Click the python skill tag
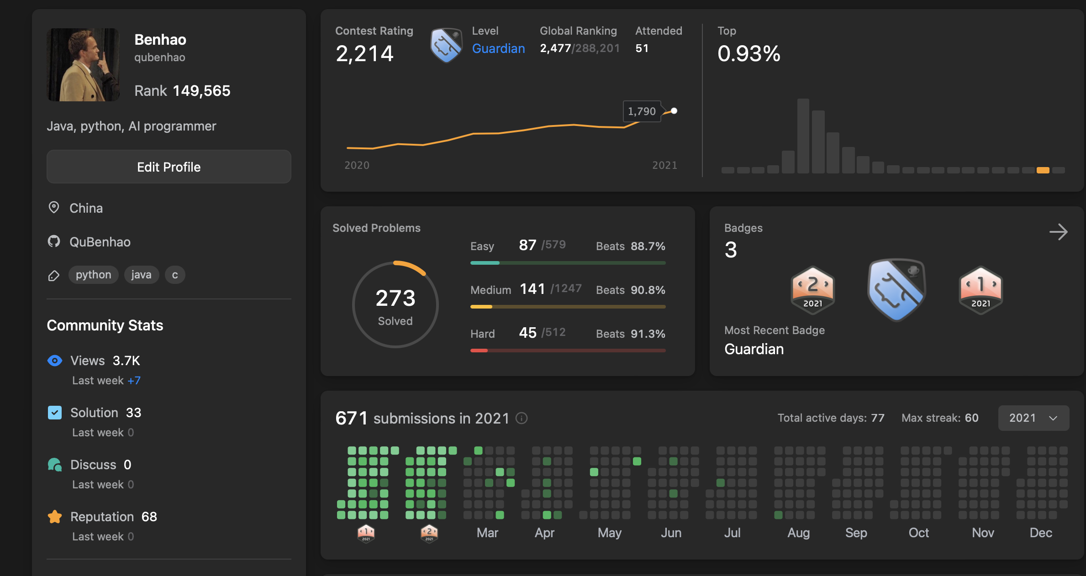This screenshot has height=576, width=1086. pos(93,275)
